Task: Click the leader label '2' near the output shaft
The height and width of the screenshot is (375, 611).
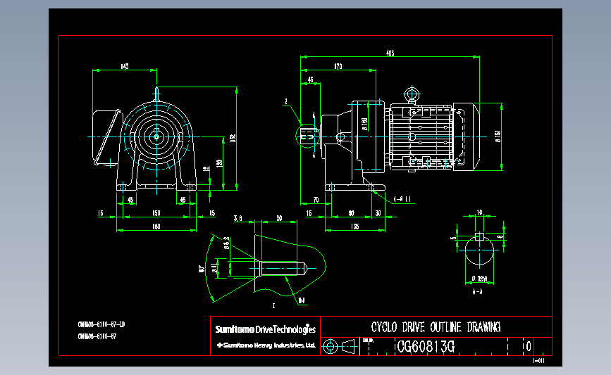Action: (x=286, y=101)
